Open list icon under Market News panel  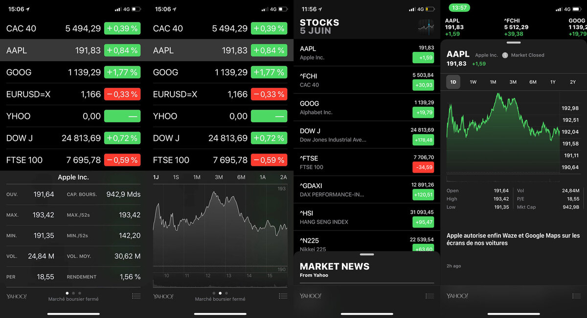coord(429,296)
